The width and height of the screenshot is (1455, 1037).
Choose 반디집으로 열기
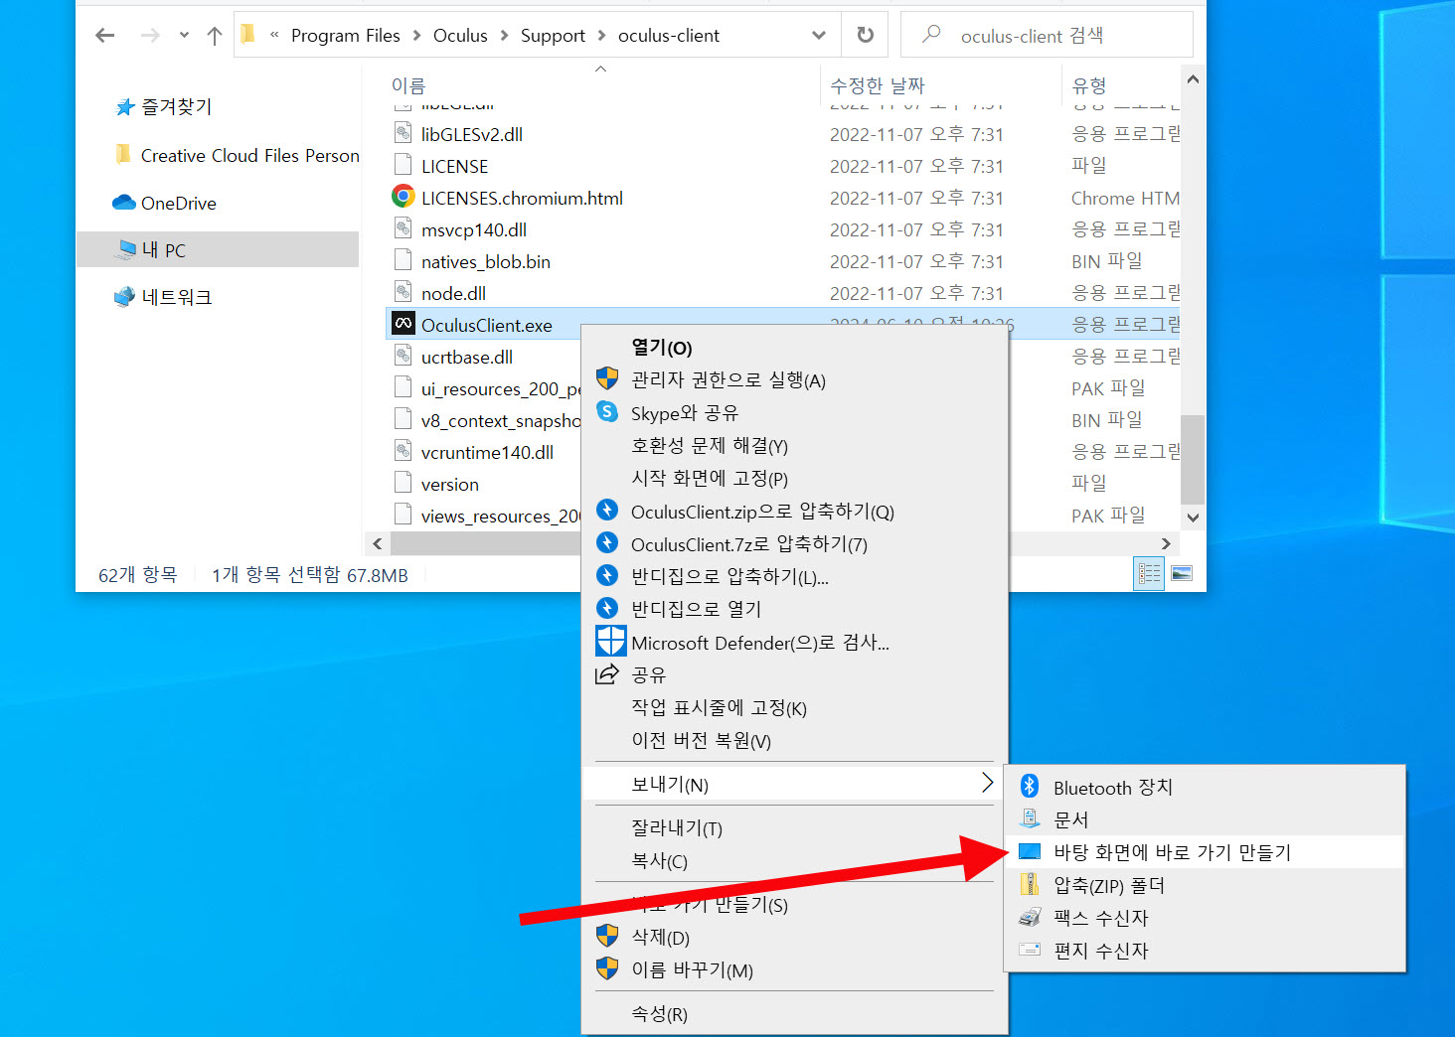(x=794, y=609)
